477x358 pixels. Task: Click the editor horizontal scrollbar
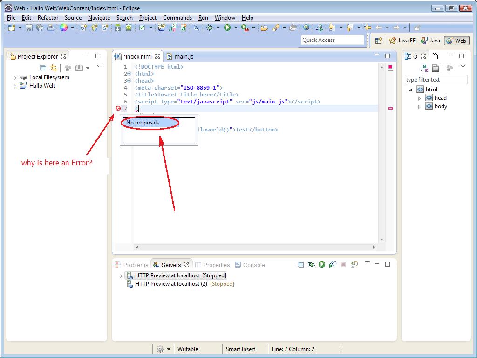(256, 247)
